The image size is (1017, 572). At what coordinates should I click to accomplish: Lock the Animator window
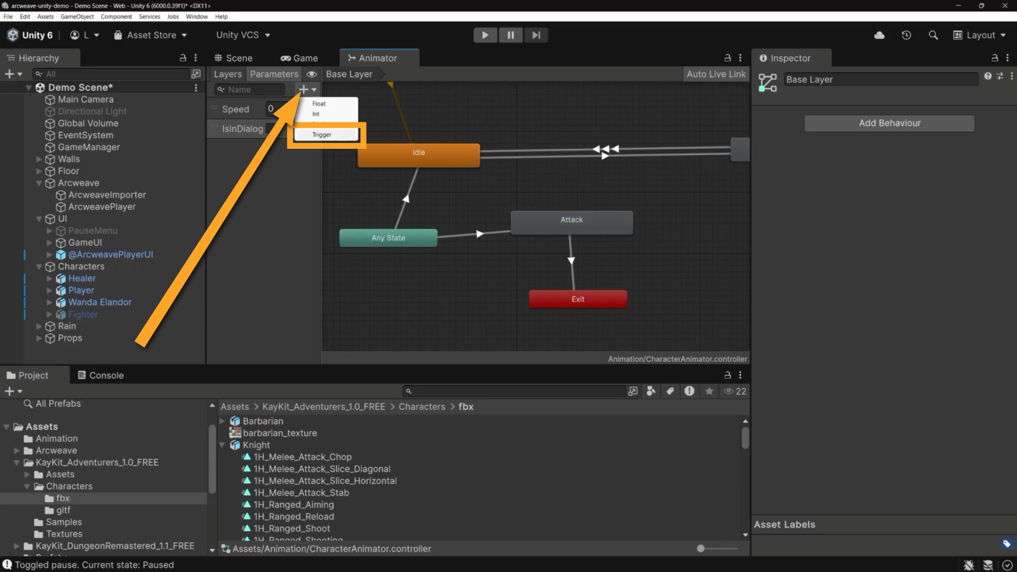click(727, 58)
